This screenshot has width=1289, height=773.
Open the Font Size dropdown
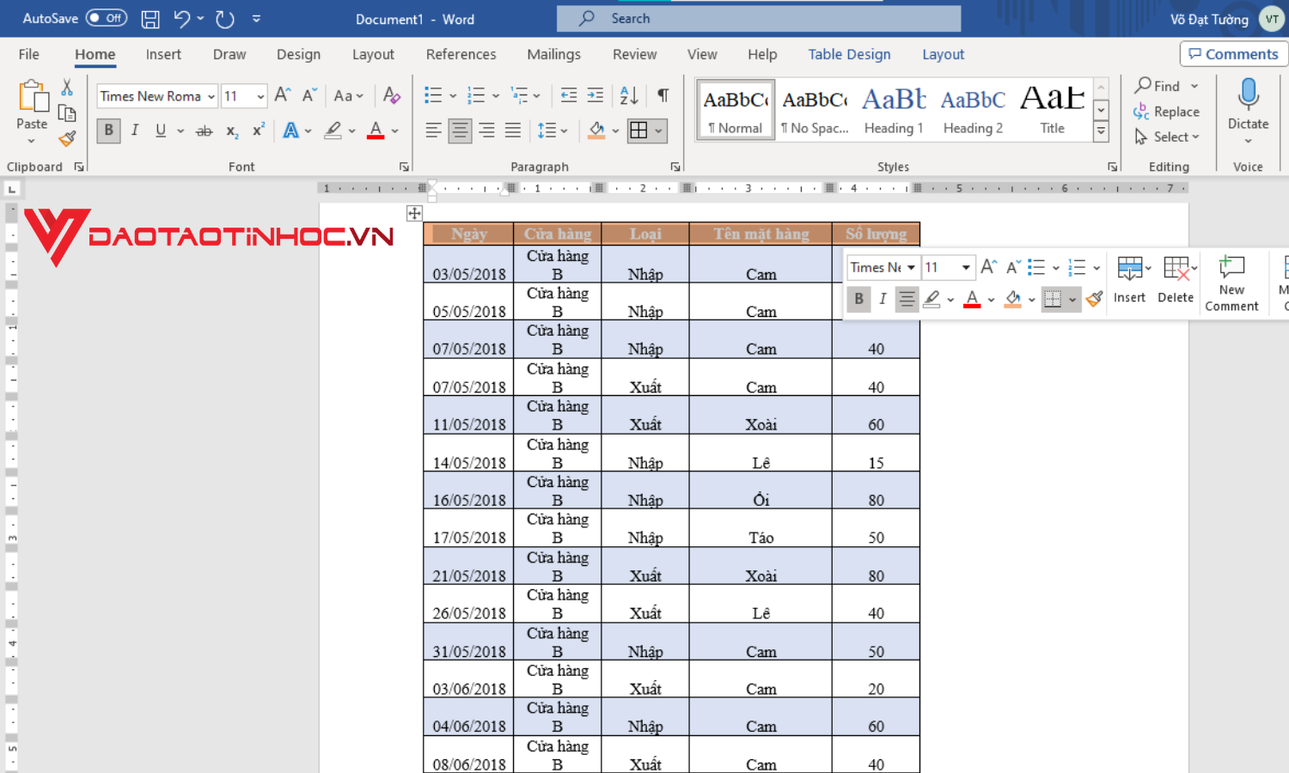(260, 95)
